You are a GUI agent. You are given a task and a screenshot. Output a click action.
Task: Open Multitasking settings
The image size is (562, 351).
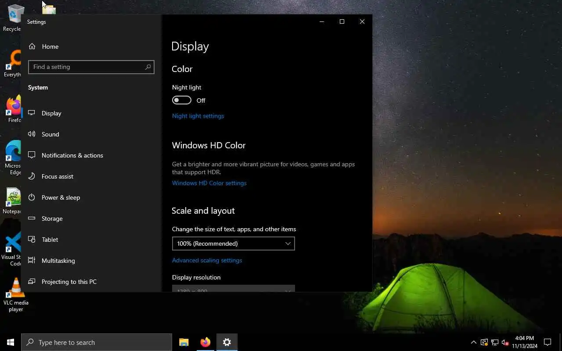tap(91, 261)
